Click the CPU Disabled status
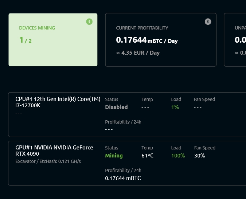This screenshot has height=199, width=246. (x=116, y=107)
